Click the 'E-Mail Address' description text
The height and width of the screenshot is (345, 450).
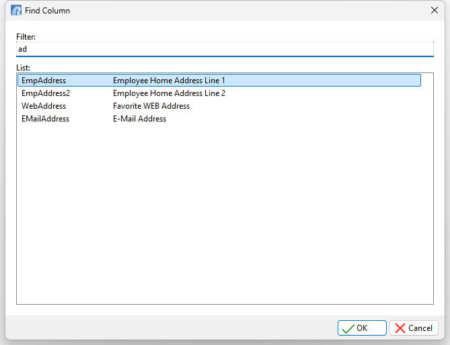139,119
